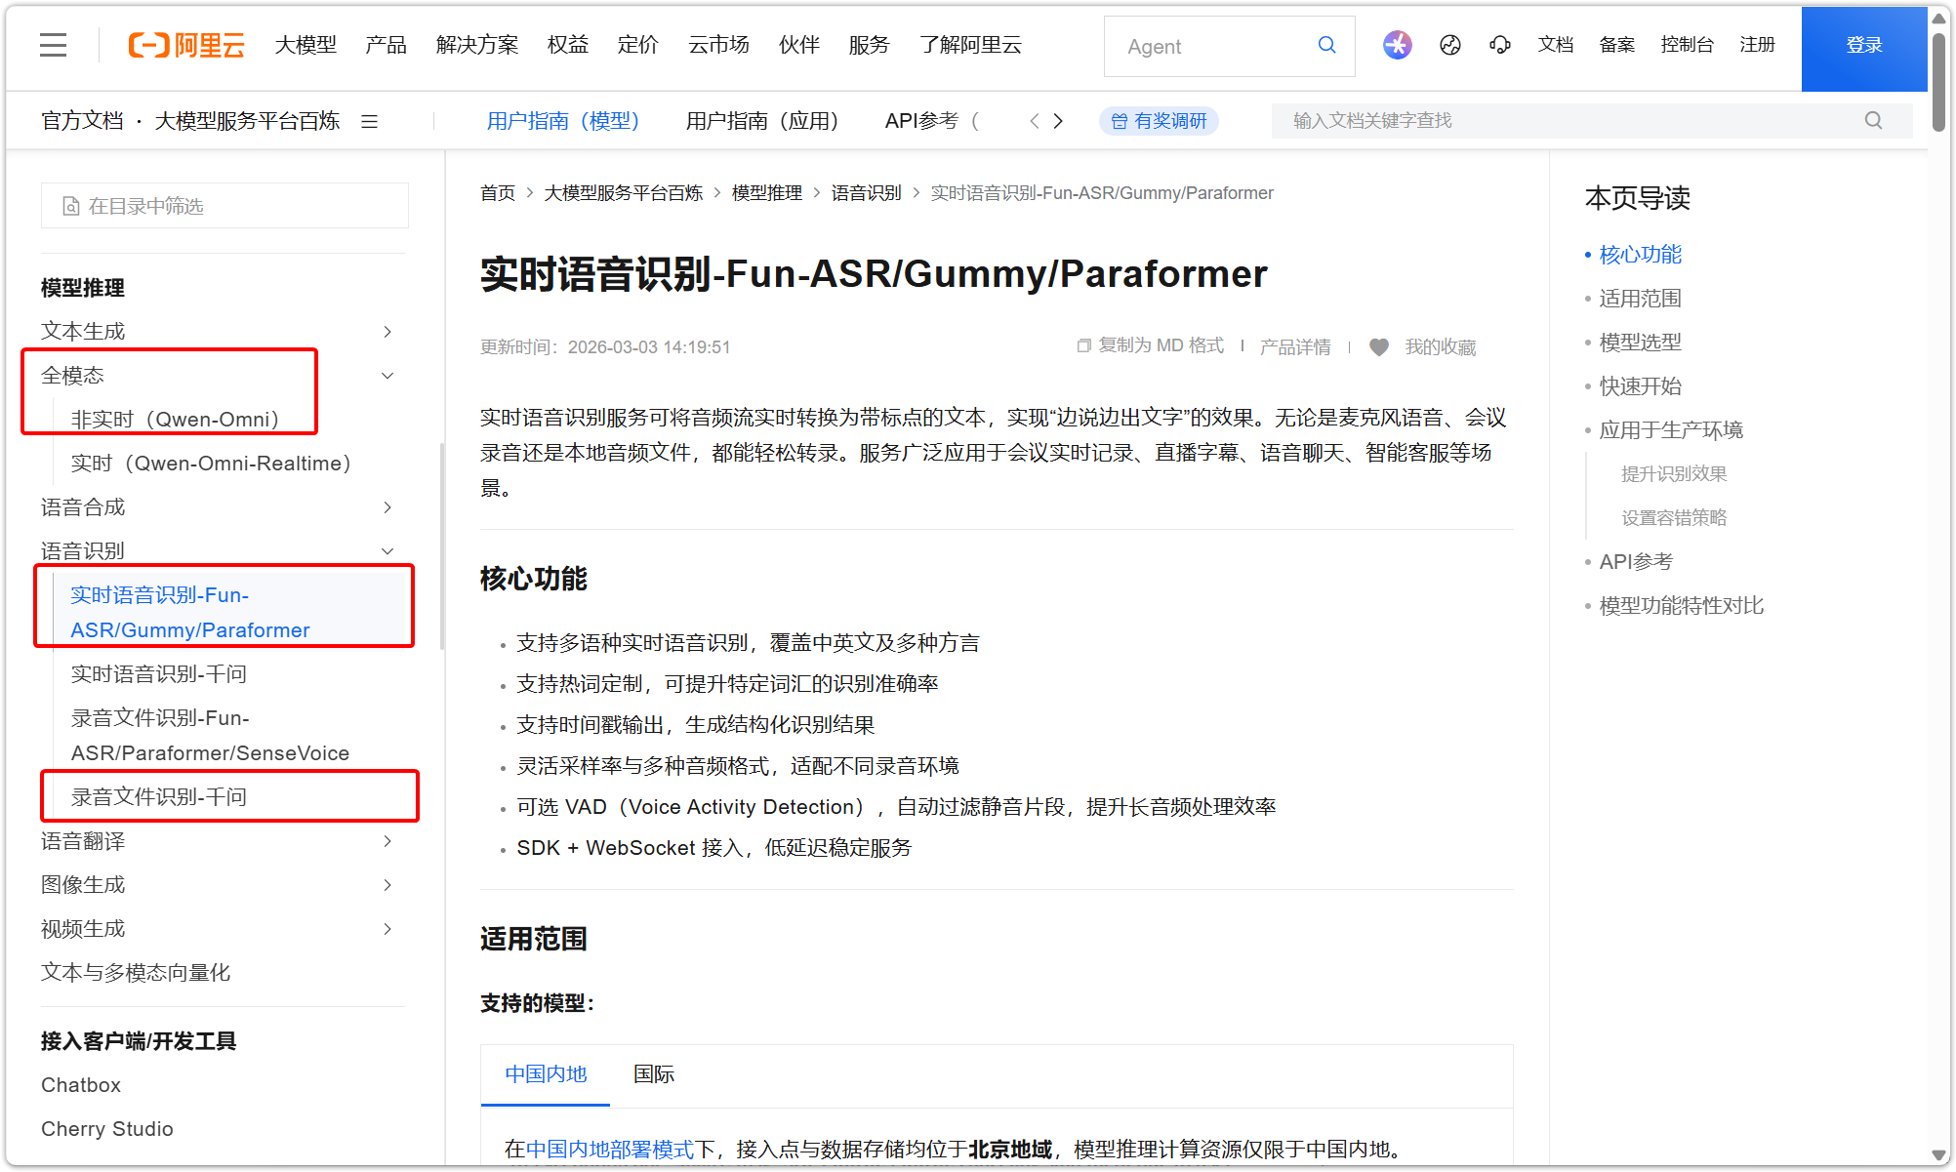
Task: Open the Tongyi AI assistant icon
Action: point(1398,45)
